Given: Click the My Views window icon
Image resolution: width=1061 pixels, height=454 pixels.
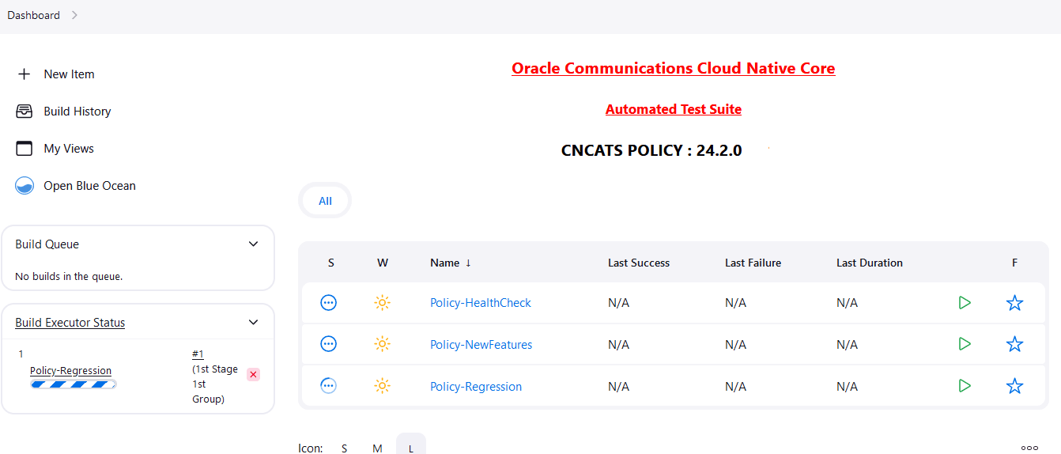Looking at the screenshot, I should 25,149.
